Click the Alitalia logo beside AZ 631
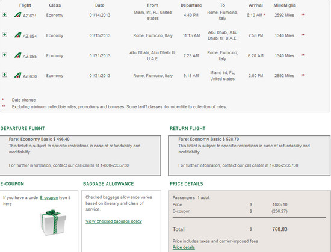The image size is (331, 252). [x=17, y=15]
